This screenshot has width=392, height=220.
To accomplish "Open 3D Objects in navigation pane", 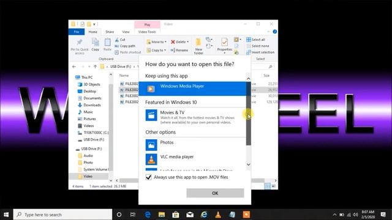I will coord(89,84).
